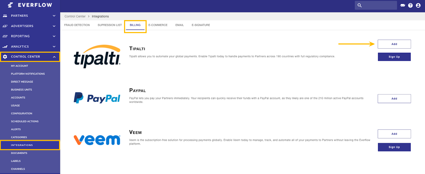The image size is (425, 174).
Task: Click the Control Center menu label
Action: point(25,57)
